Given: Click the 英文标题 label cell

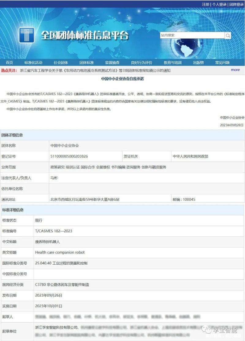Looking at the screenshot, I should (17, 252).
